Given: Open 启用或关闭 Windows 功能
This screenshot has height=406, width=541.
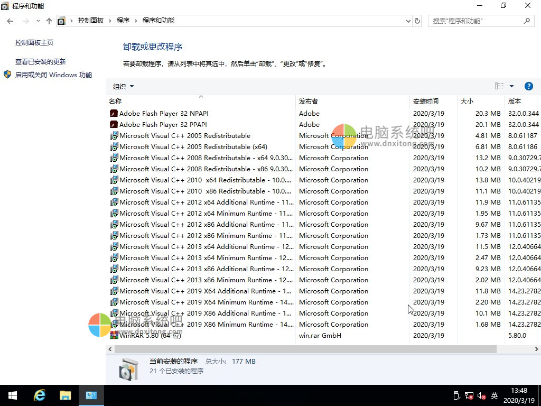Looking at the screenshot, I should (x=53, y=75).
